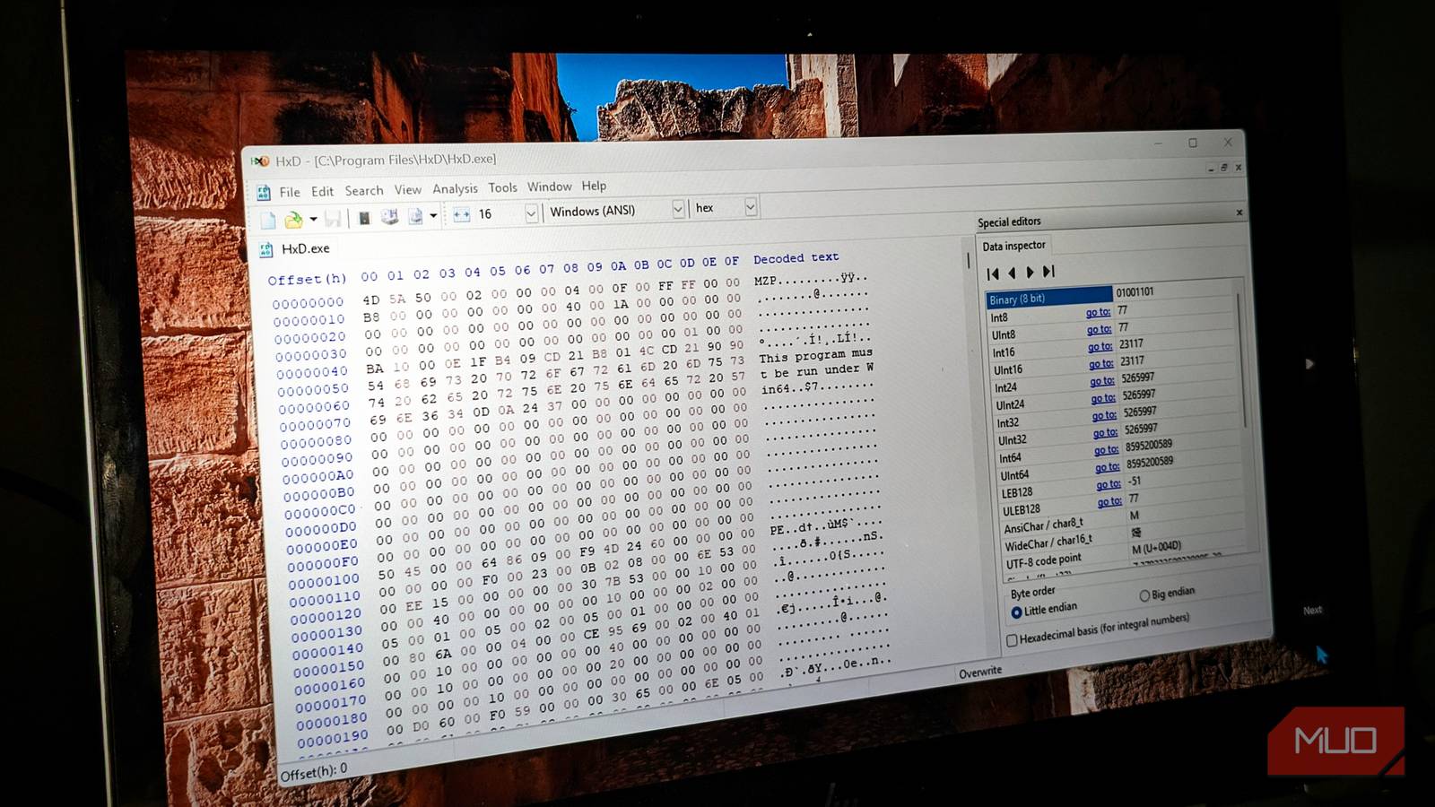This screenshot has width=1435, height=807.
Task: Open the Windows (ANSI) charset dropdown
Action: (x=678, y=209)
